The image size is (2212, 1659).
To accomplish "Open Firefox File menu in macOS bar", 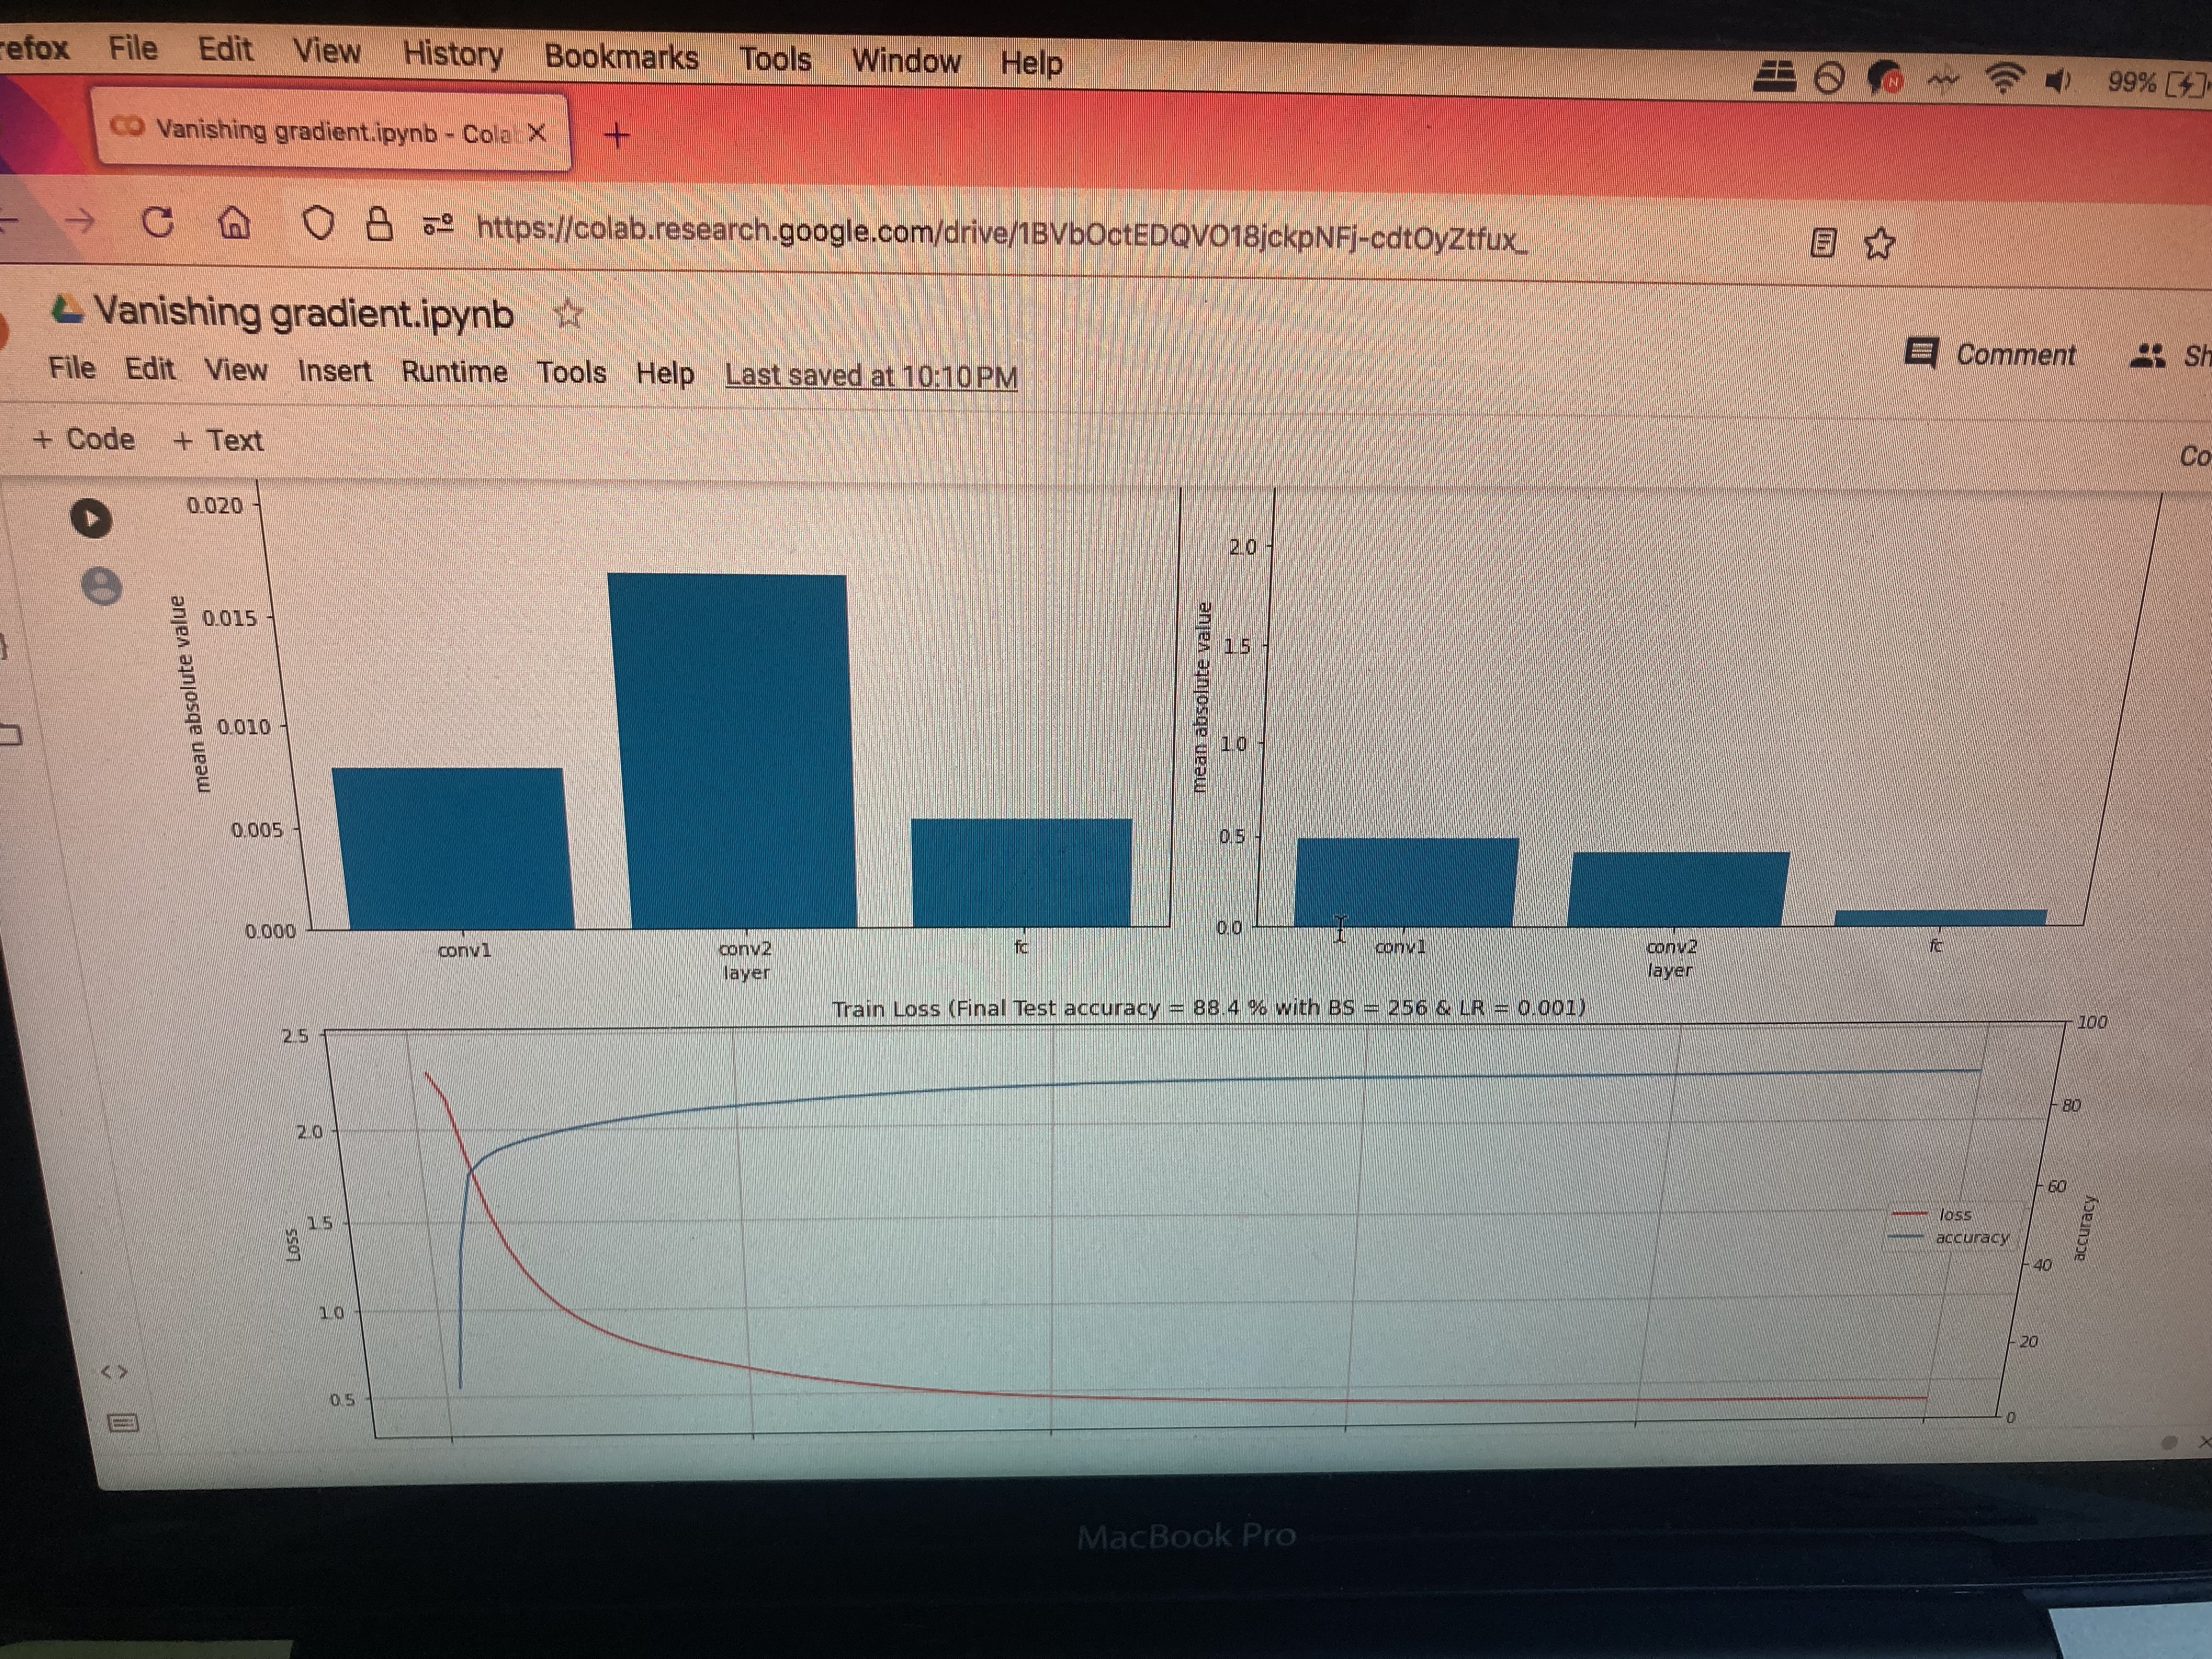I will coord(133,47).
